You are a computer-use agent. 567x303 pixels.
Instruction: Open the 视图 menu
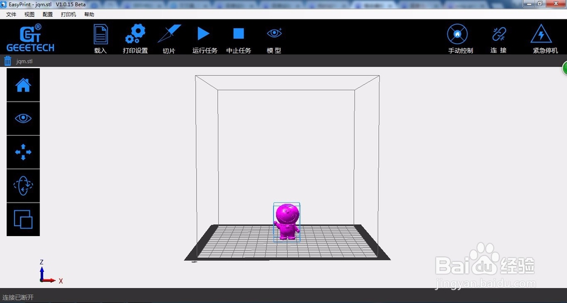tap(29, 15)
